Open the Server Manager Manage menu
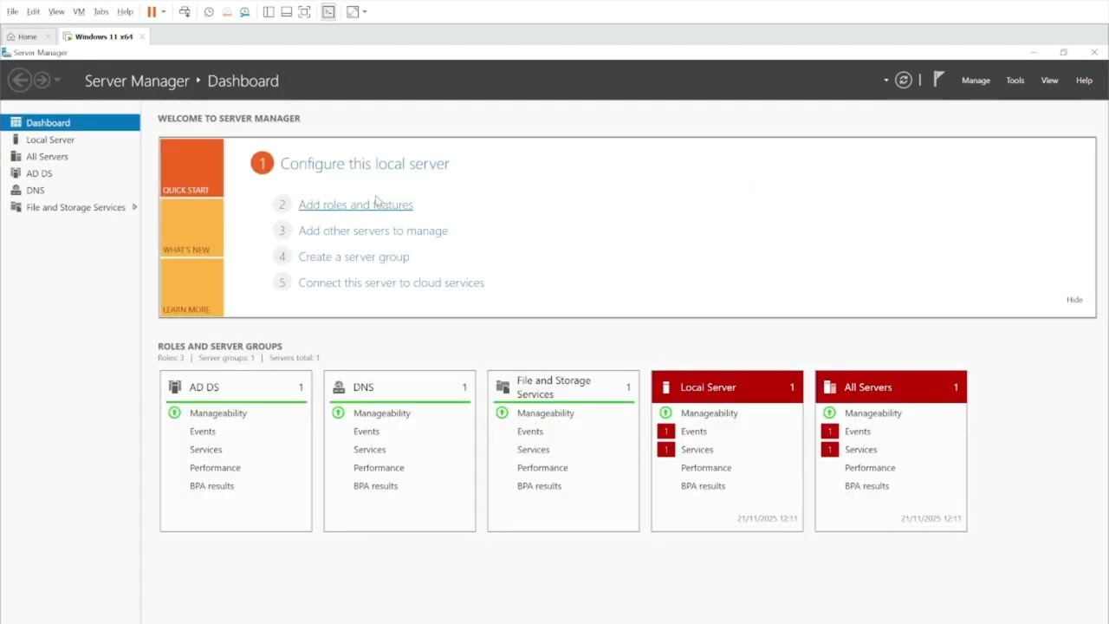The height and width of the screenshot is (624, 1109). (x=976, y=81)
